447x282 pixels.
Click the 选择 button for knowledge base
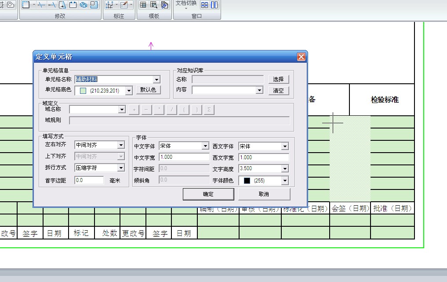(278, 79)
